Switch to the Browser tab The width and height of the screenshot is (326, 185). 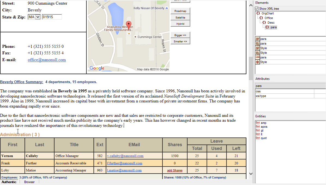pyautogui.click(x=29, y=182)
